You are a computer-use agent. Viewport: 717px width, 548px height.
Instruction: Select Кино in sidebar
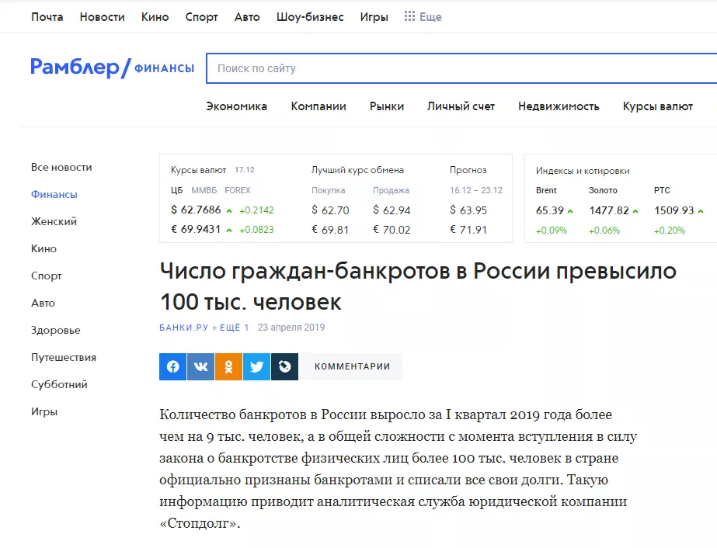pos(44,248)
